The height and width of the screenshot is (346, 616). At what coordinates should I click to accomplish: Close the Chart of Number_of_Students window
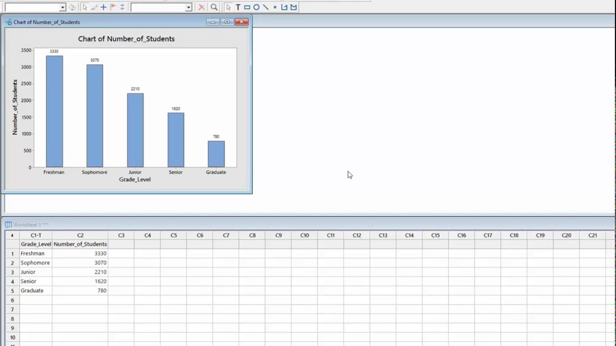(x=242, y=22)
